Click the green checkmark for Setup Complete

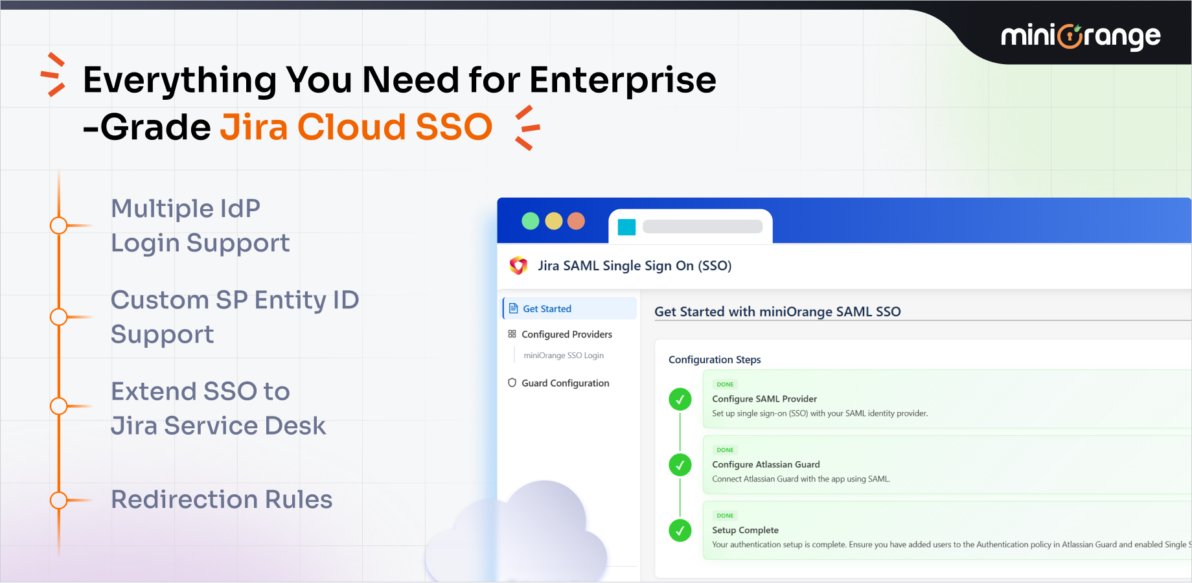click(x=680, y=531)
